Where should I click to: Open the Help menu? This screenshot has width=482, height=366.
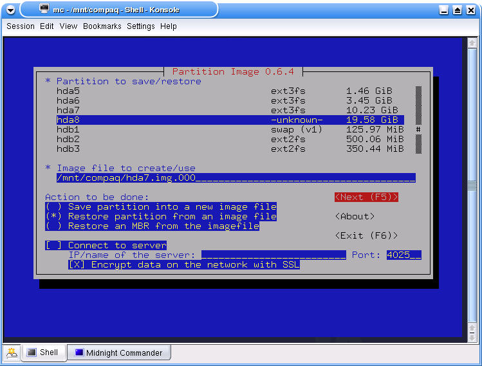coord(169,26)
